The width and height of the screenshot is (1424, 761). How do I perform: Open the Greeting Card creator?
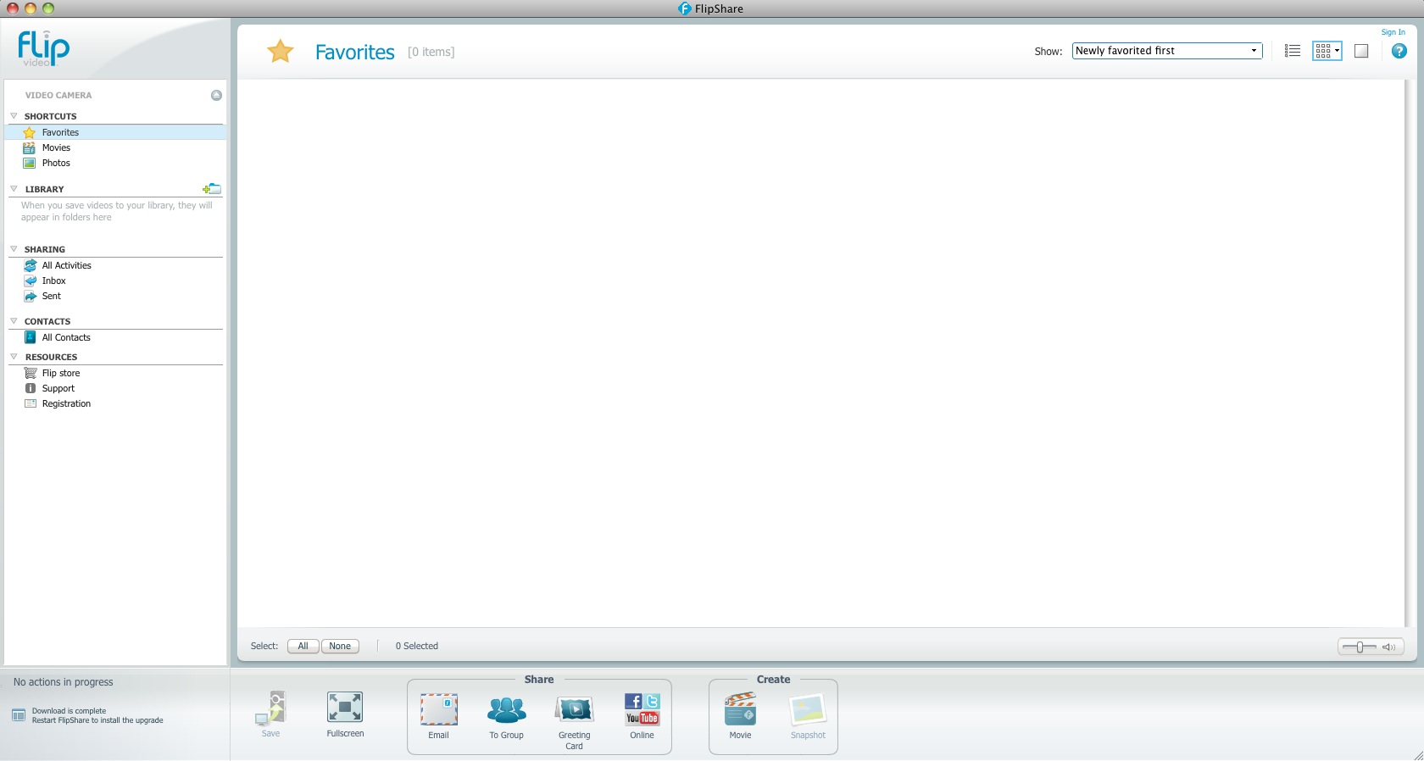(x=574, y=710)
